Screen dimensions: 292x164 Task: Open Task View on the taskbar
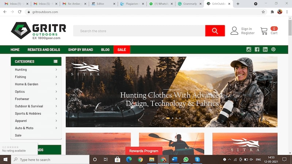(106, 160)
